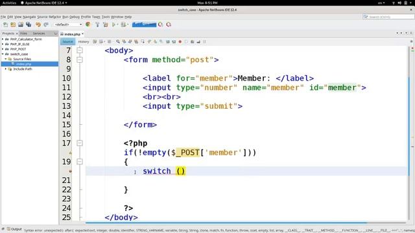Open the Source menu
415x233 pixels.
(x=42, y=17)
